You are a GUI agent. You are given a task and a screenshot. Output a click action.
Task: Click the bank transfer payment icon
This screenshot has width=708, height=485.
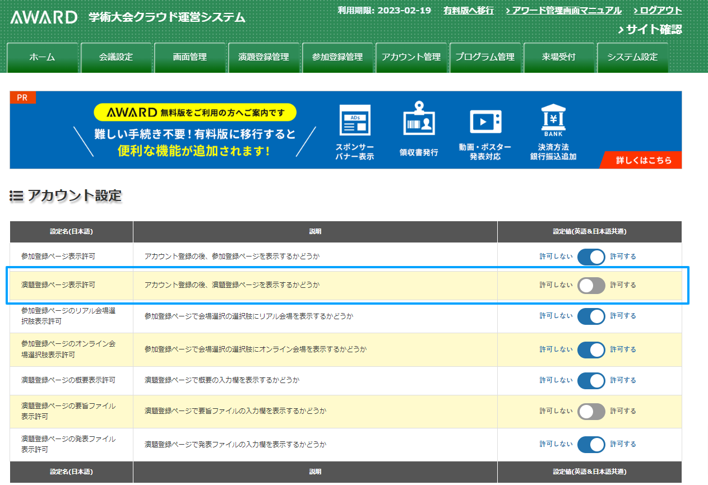click(553, 119)
